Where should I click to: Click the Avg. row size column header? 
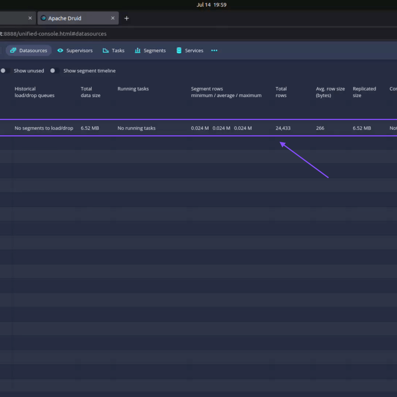[x=330, y=92]
